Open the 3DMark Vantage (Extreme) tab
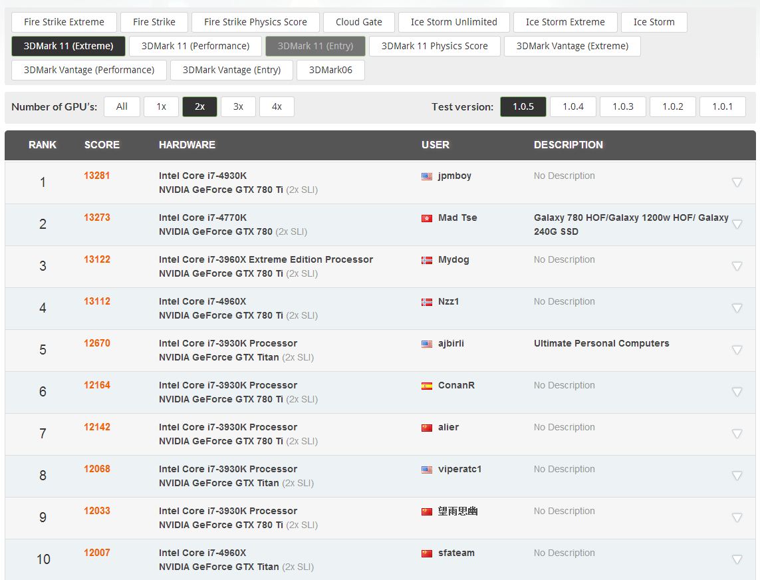Viewport: 760px width, 580px height. tap(572, 46)
